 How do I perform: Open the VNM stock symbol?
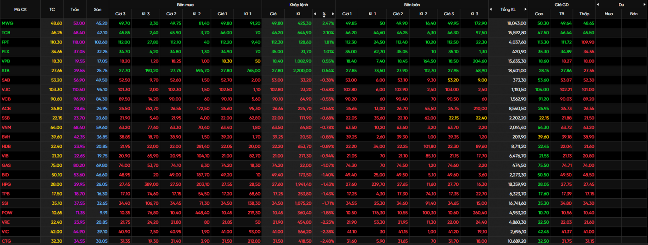click(6, 128)
